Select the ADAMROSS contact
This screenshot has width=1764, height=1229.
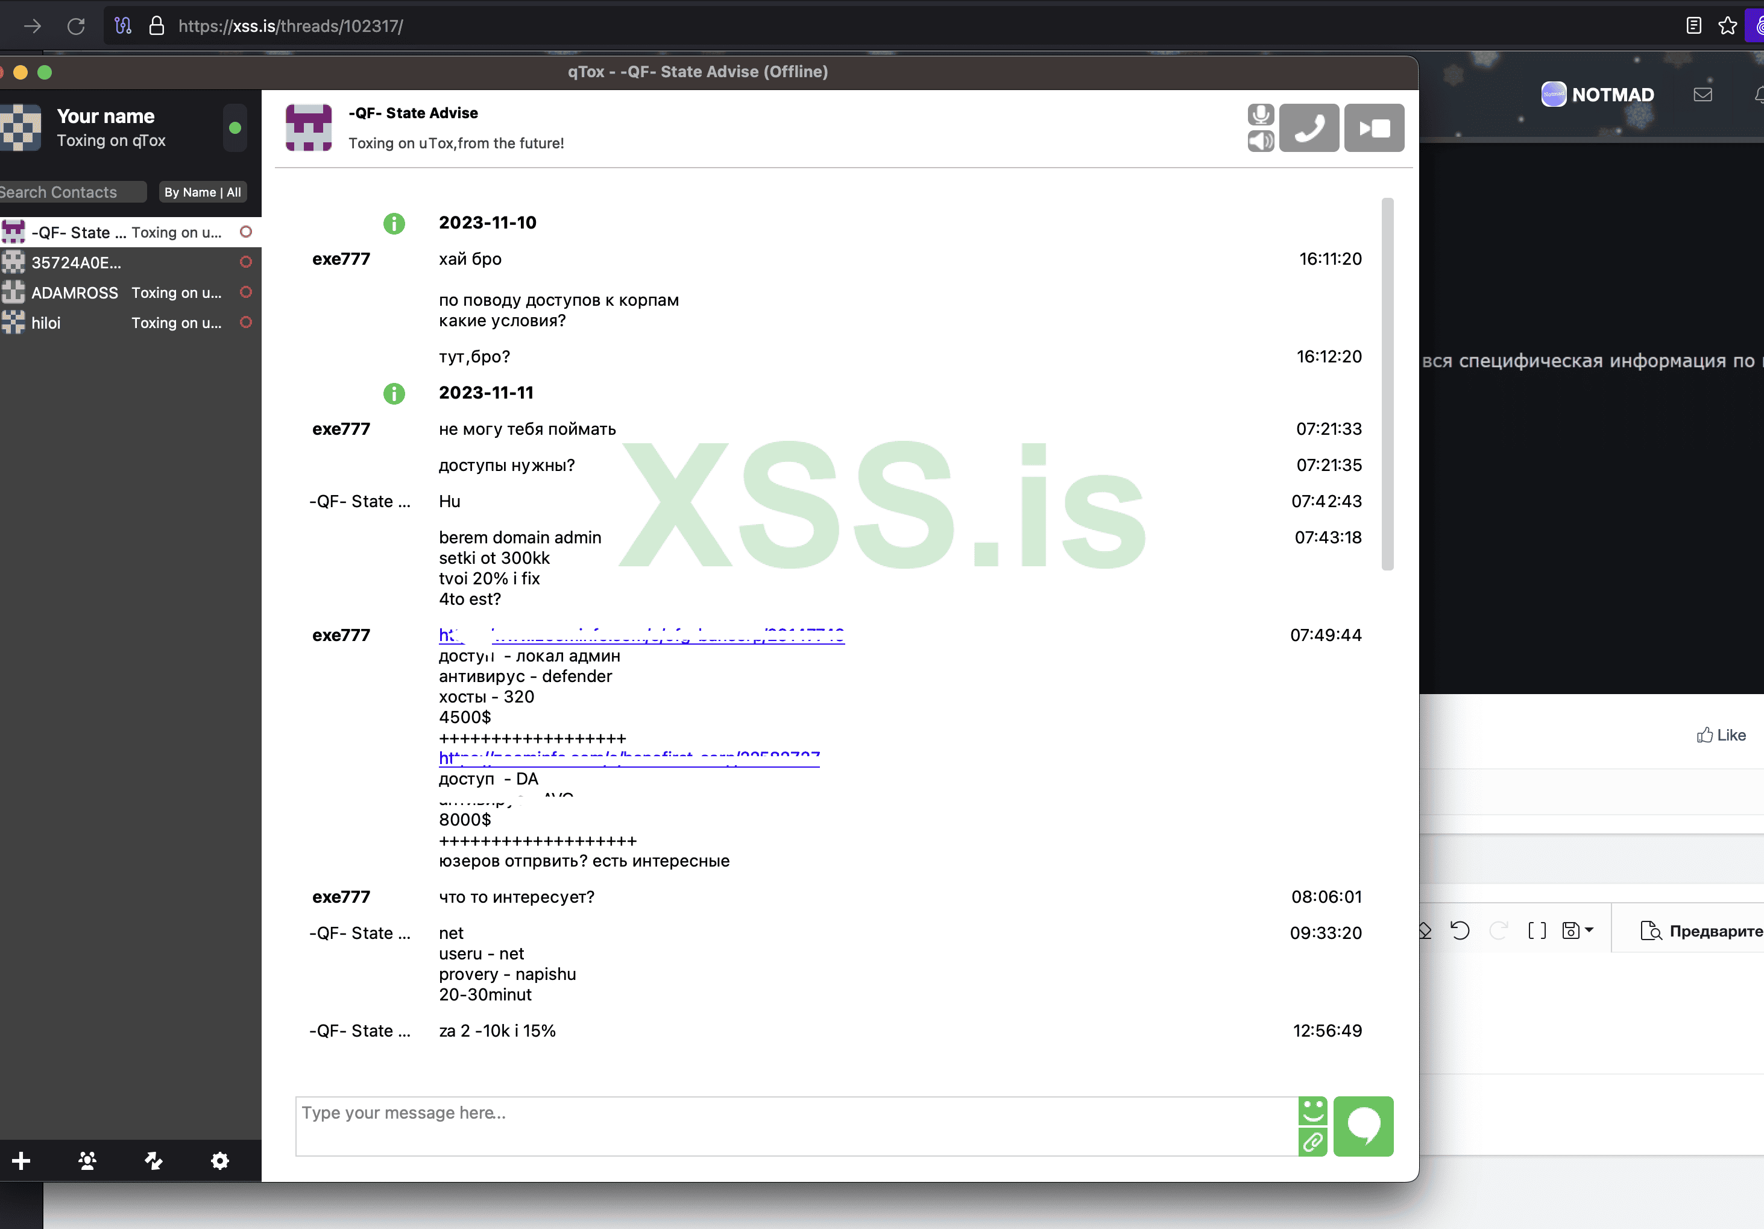(x=75, y=293)
